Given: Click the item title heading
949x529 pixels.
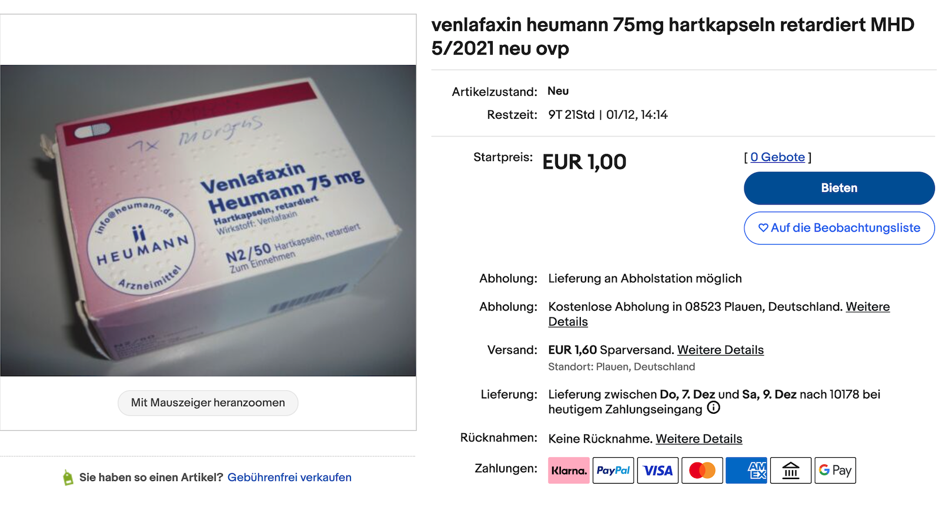Looking at the screenshot, I should point(673,36).
